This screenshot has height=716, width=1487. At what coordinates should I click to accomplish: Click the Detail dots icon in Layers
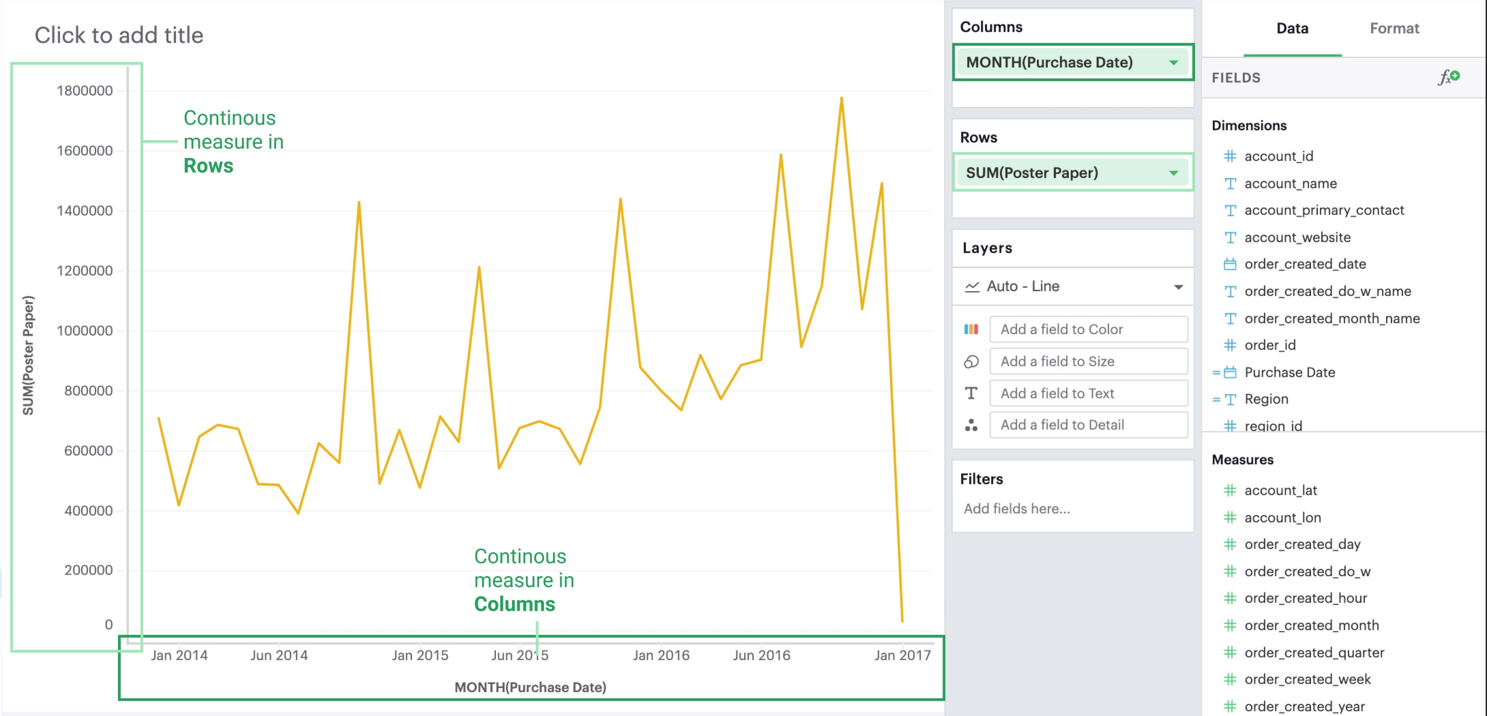971,426
